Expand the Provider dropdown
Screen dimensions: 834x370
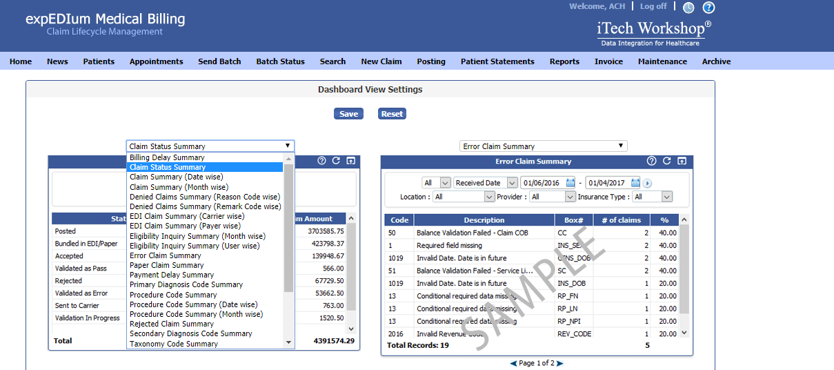(553, 197)
